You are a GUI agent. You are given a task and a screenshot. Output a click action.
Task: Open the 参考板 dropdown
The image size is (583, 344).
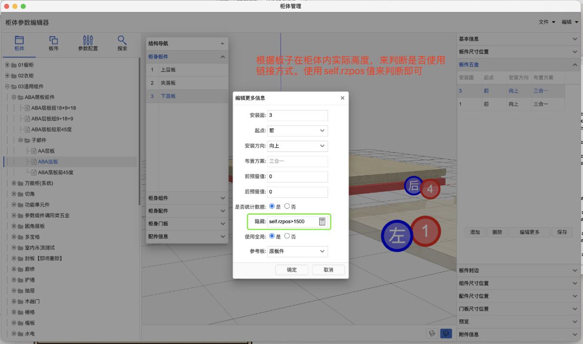coord(298,251)
